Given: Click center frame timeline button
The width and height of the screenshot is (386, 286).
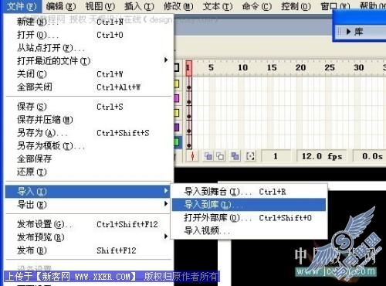Looking at the screenshot, I should (x=192, y=156).
